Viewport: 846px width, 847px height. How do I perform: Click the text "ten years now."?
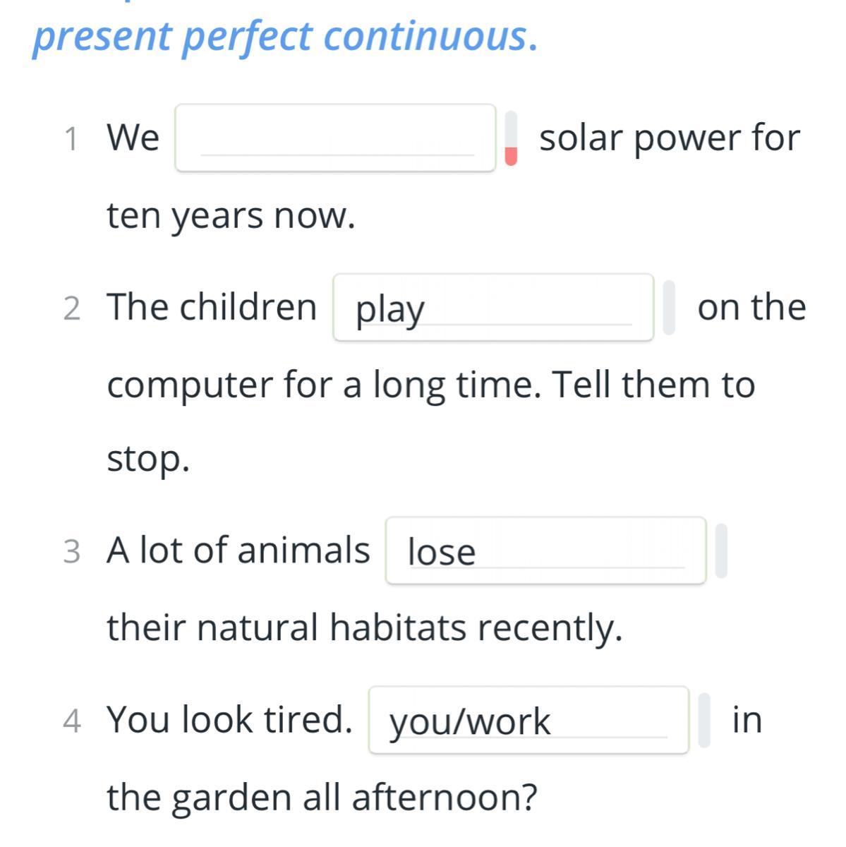coord(231,216)
